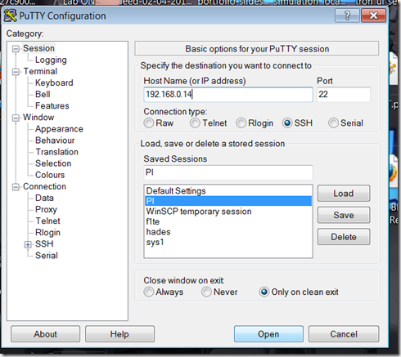
Task: Select the f1te saved session
Action: coord(228,221)
